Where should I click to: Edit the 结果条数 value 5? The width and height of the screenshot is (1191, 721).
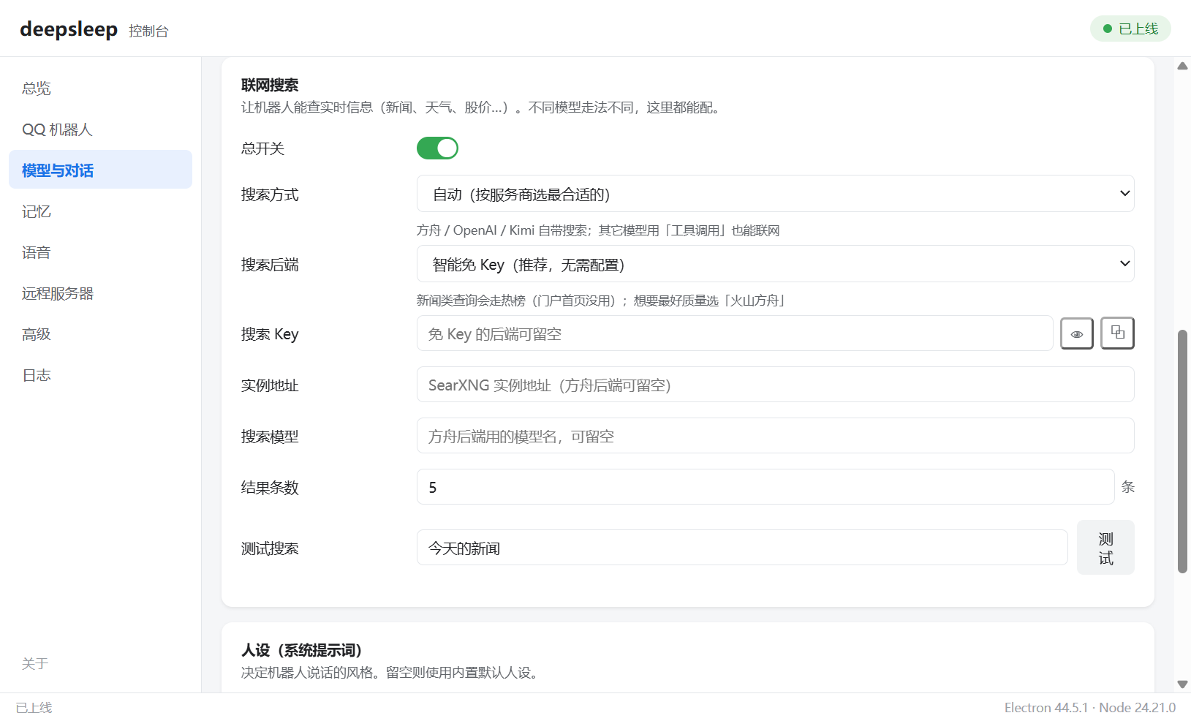point(765,487)
